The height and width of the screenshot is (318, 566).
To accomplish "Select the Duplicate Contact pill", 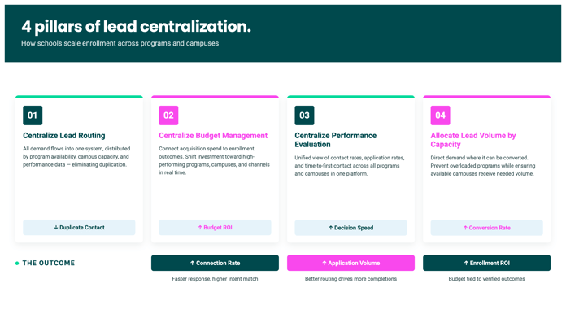I will tap(79, 228).
